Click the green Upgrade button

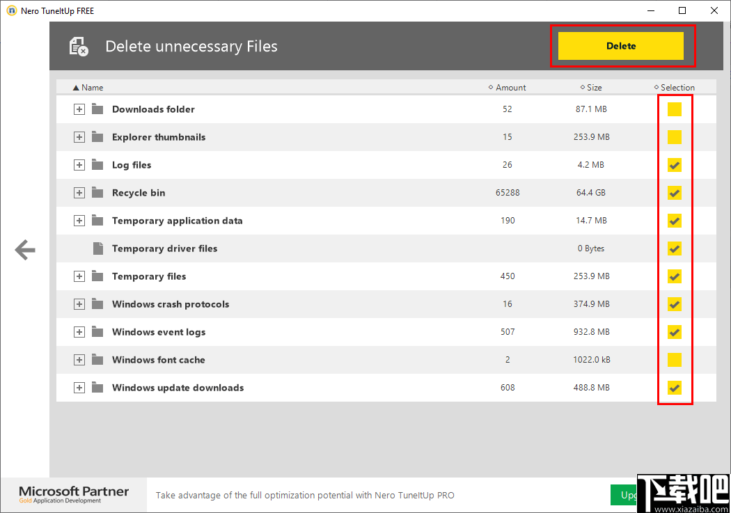pos(624,495)
